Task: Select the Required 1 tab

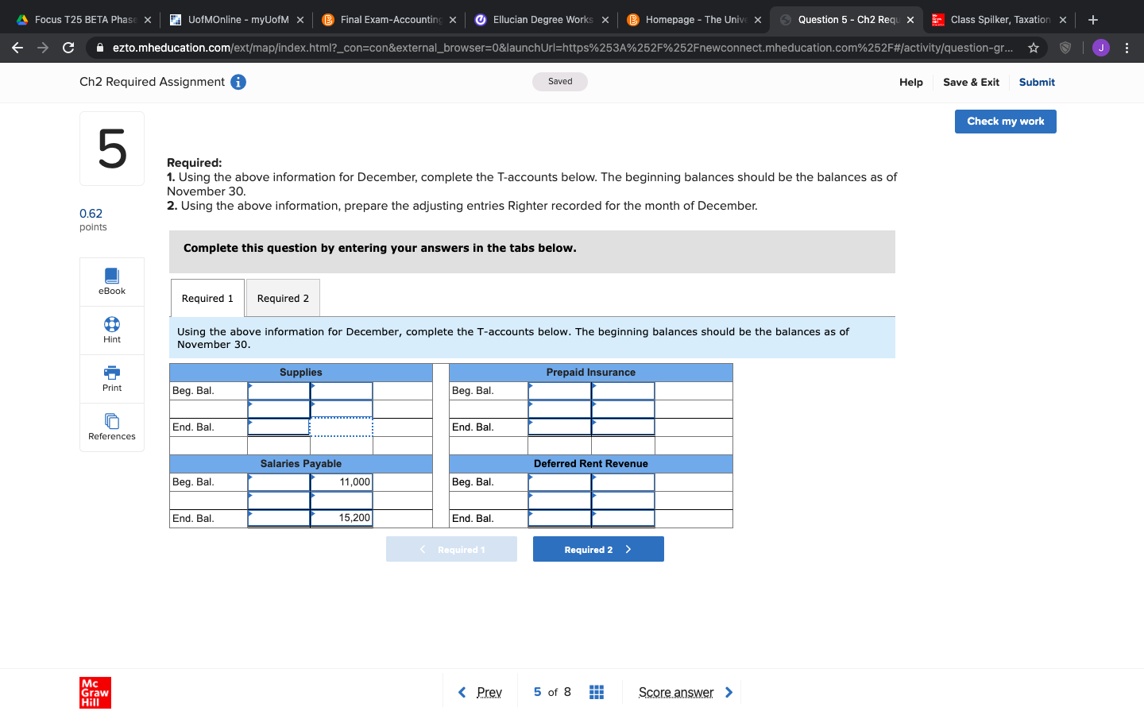Action: [x=207, y=298]
